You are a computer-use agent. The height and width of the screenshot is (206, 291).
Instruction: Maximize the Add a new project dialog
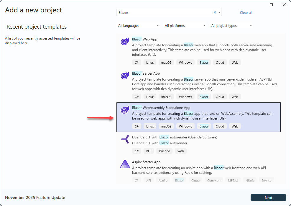(x=271, y=5)
